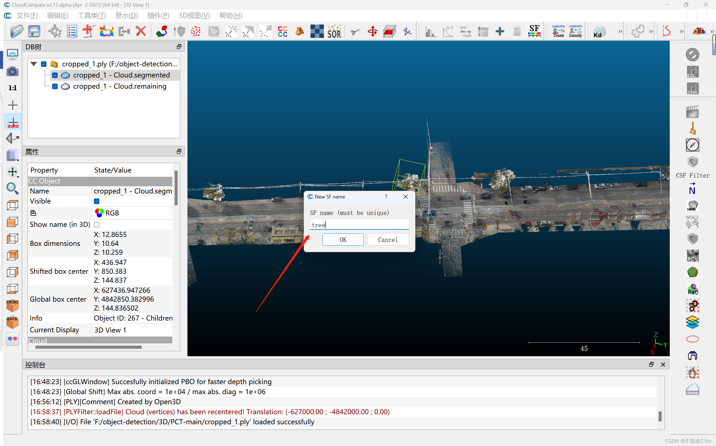Click the SF scalar field icon
This screenshot has height=446, width=716.
point(534,31)
